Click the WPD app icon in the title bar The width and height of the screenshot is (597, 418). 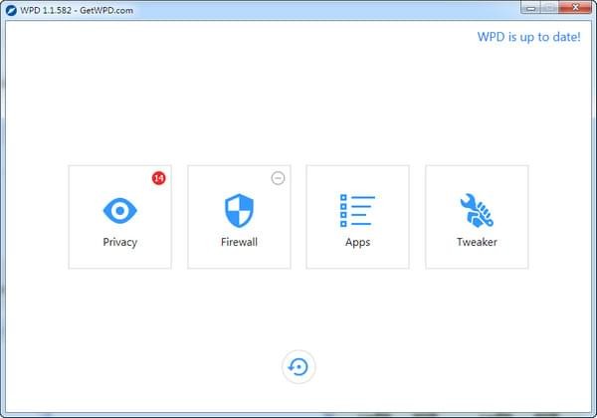[x=11, y=10]
